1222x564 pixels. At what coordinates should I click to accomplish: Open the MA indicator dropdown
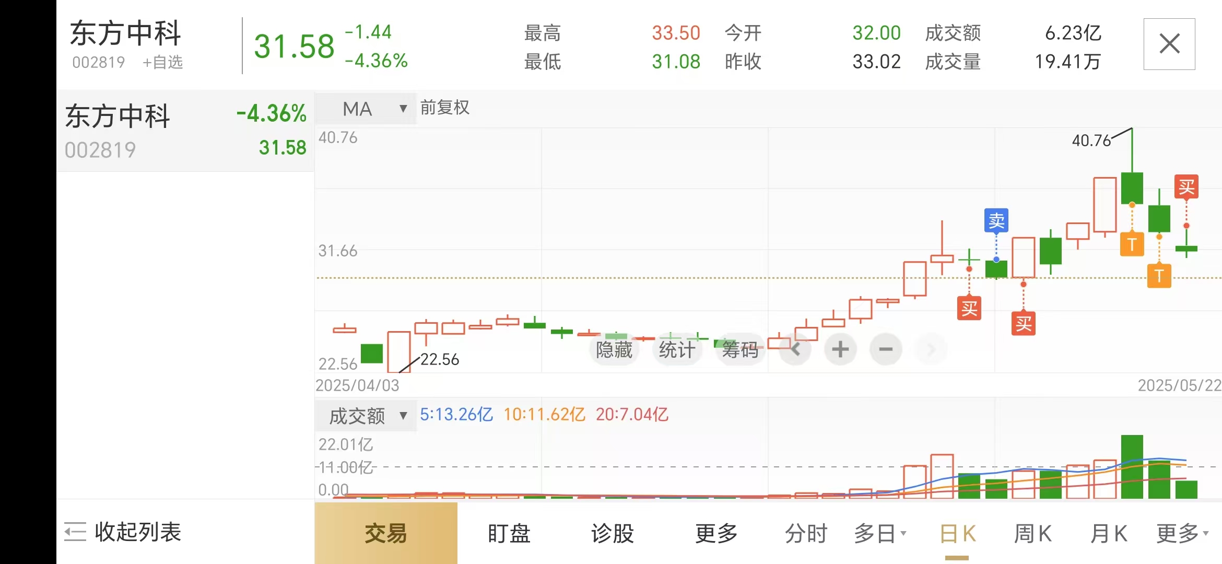366,109
